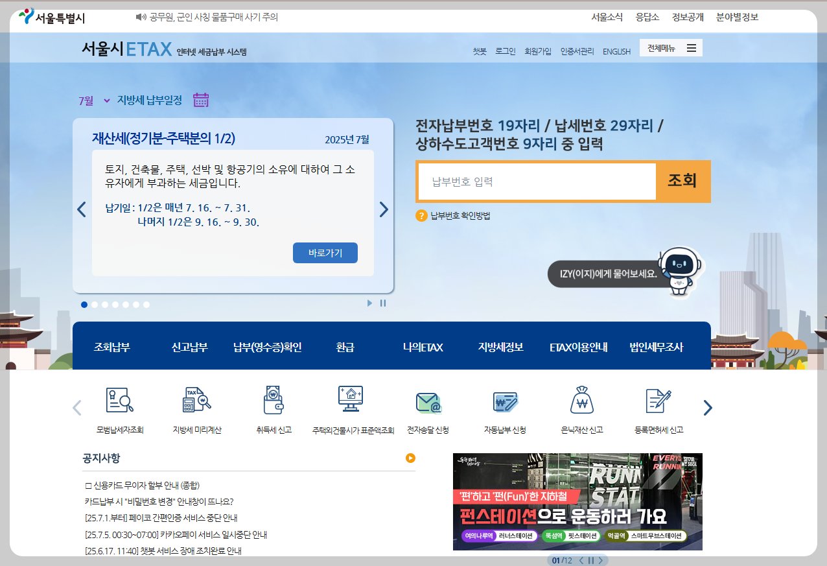Open the ETAX이용안내 menu

point(578,347)
